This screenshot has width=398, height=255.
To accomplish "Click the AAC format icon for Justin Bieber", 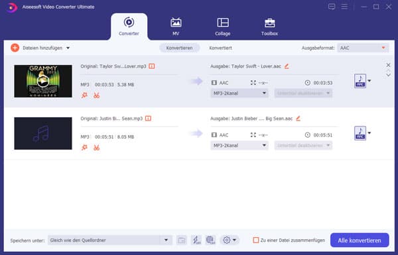I will click(360, 133).
